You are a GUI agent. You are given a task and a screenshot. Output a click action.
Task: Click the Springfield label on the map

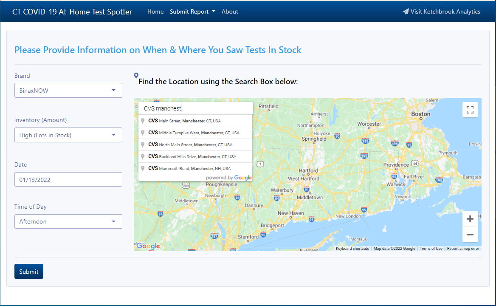tap(314, 139)
